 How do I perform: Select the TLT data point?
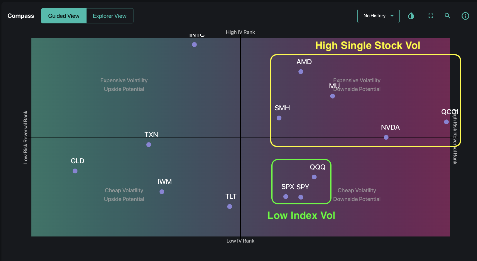pyautogui.click(x=230, y=207)
